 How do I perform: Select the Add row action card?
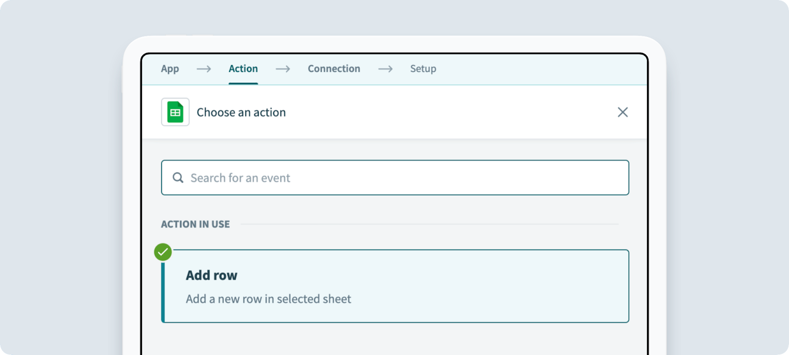coord(444,286)
